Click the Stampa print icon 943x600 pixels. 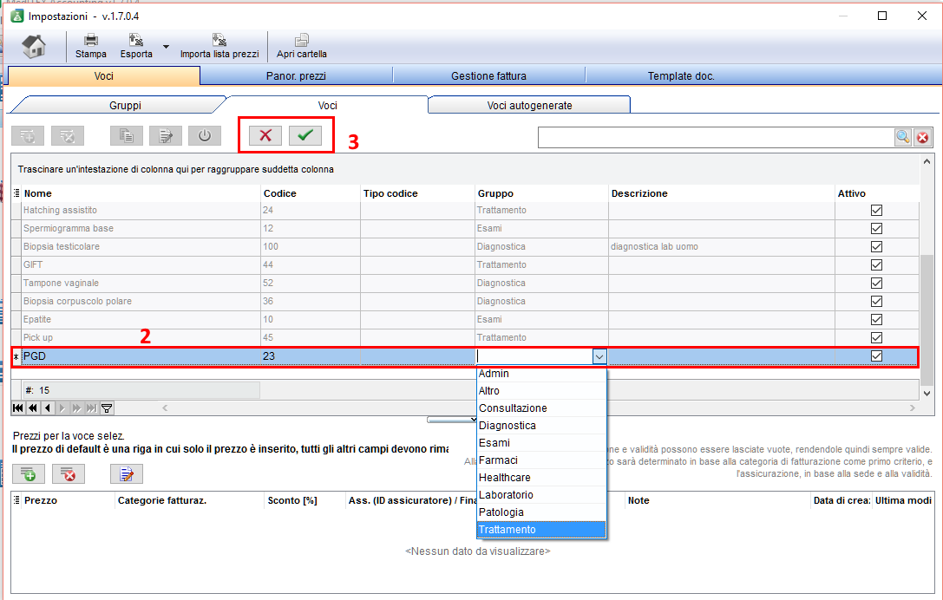tap(91, 46)
